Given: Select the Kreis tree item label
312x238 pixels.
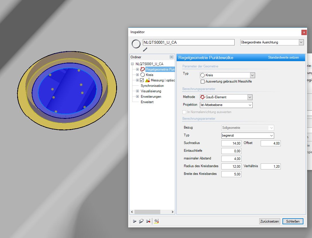Looking at the screenshot, I should click(150, 75).
